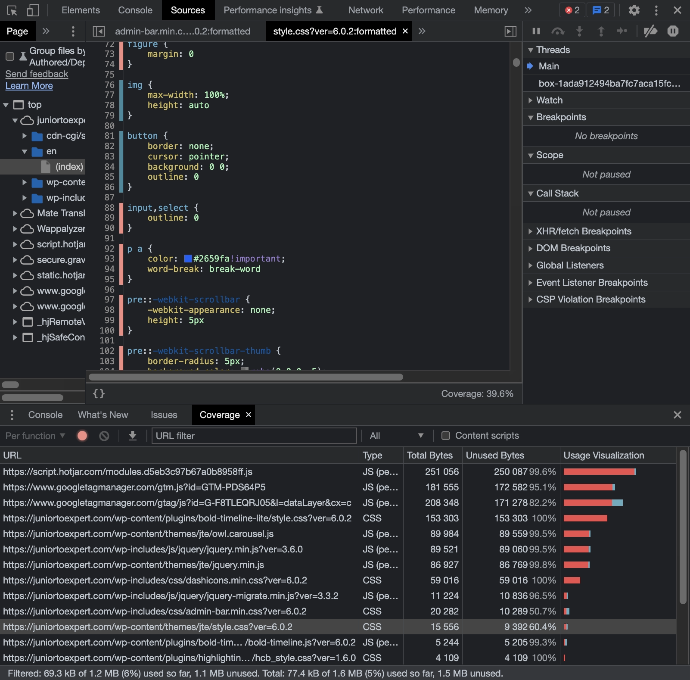This screenshot has height=680, width=690.
Task: Start recording coverage
Action: coord(82,436)
